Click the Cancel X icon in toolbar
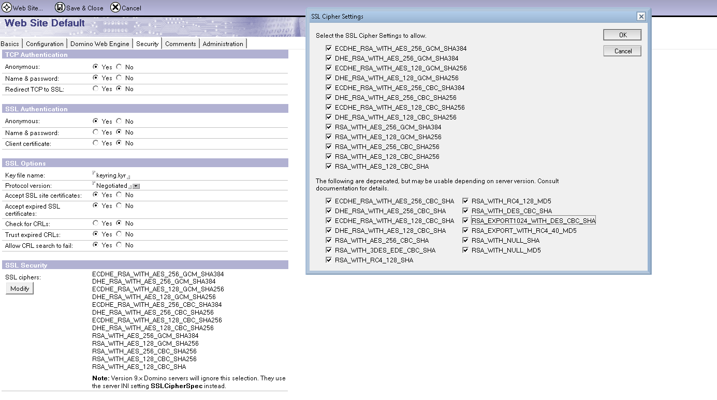Viewport: 717px width, 400px height. click(x=115, y=8)
